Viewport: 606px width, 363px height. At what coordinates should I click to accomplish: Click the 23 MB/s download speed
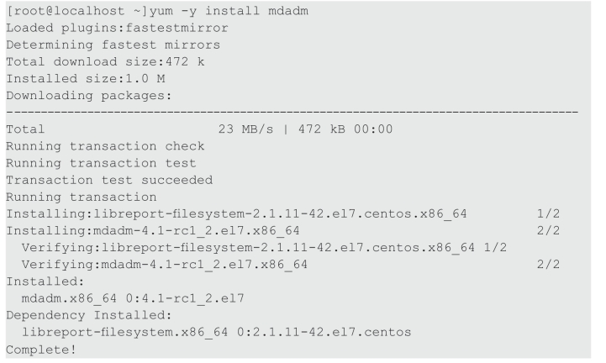pyautogui.click(x=245, y=129)
